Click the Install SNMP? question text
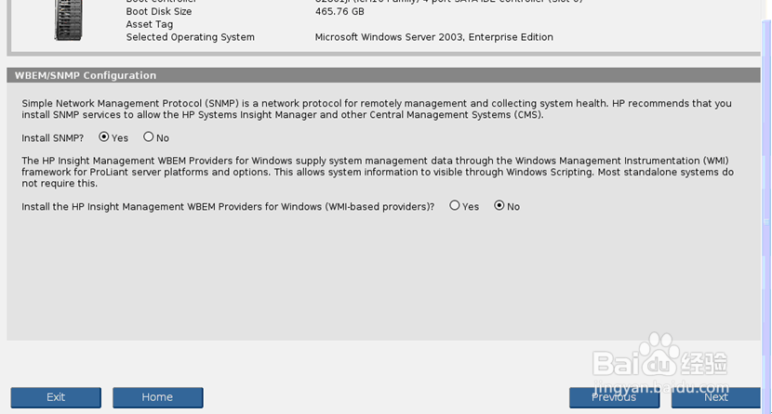 point(53,138)
